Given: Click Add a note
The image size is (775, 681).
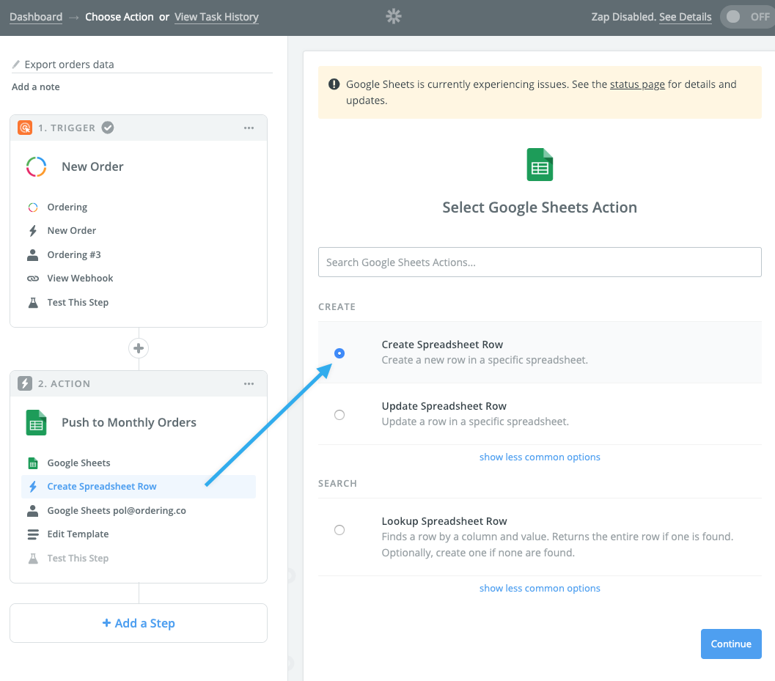Looking at the screenshot, I should click(x=36, y=87).
